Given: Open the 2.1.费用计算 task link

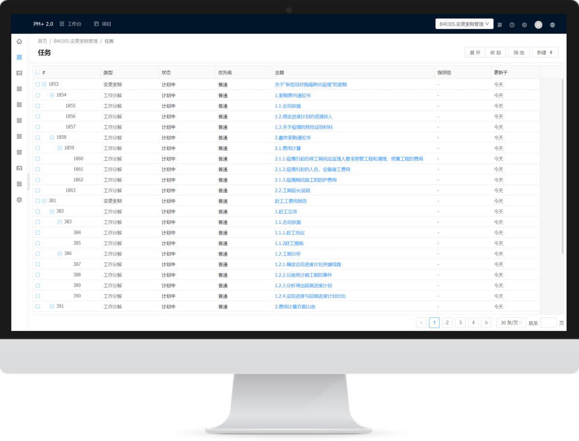Looking at the screenshot, I should tap(288, 148).
